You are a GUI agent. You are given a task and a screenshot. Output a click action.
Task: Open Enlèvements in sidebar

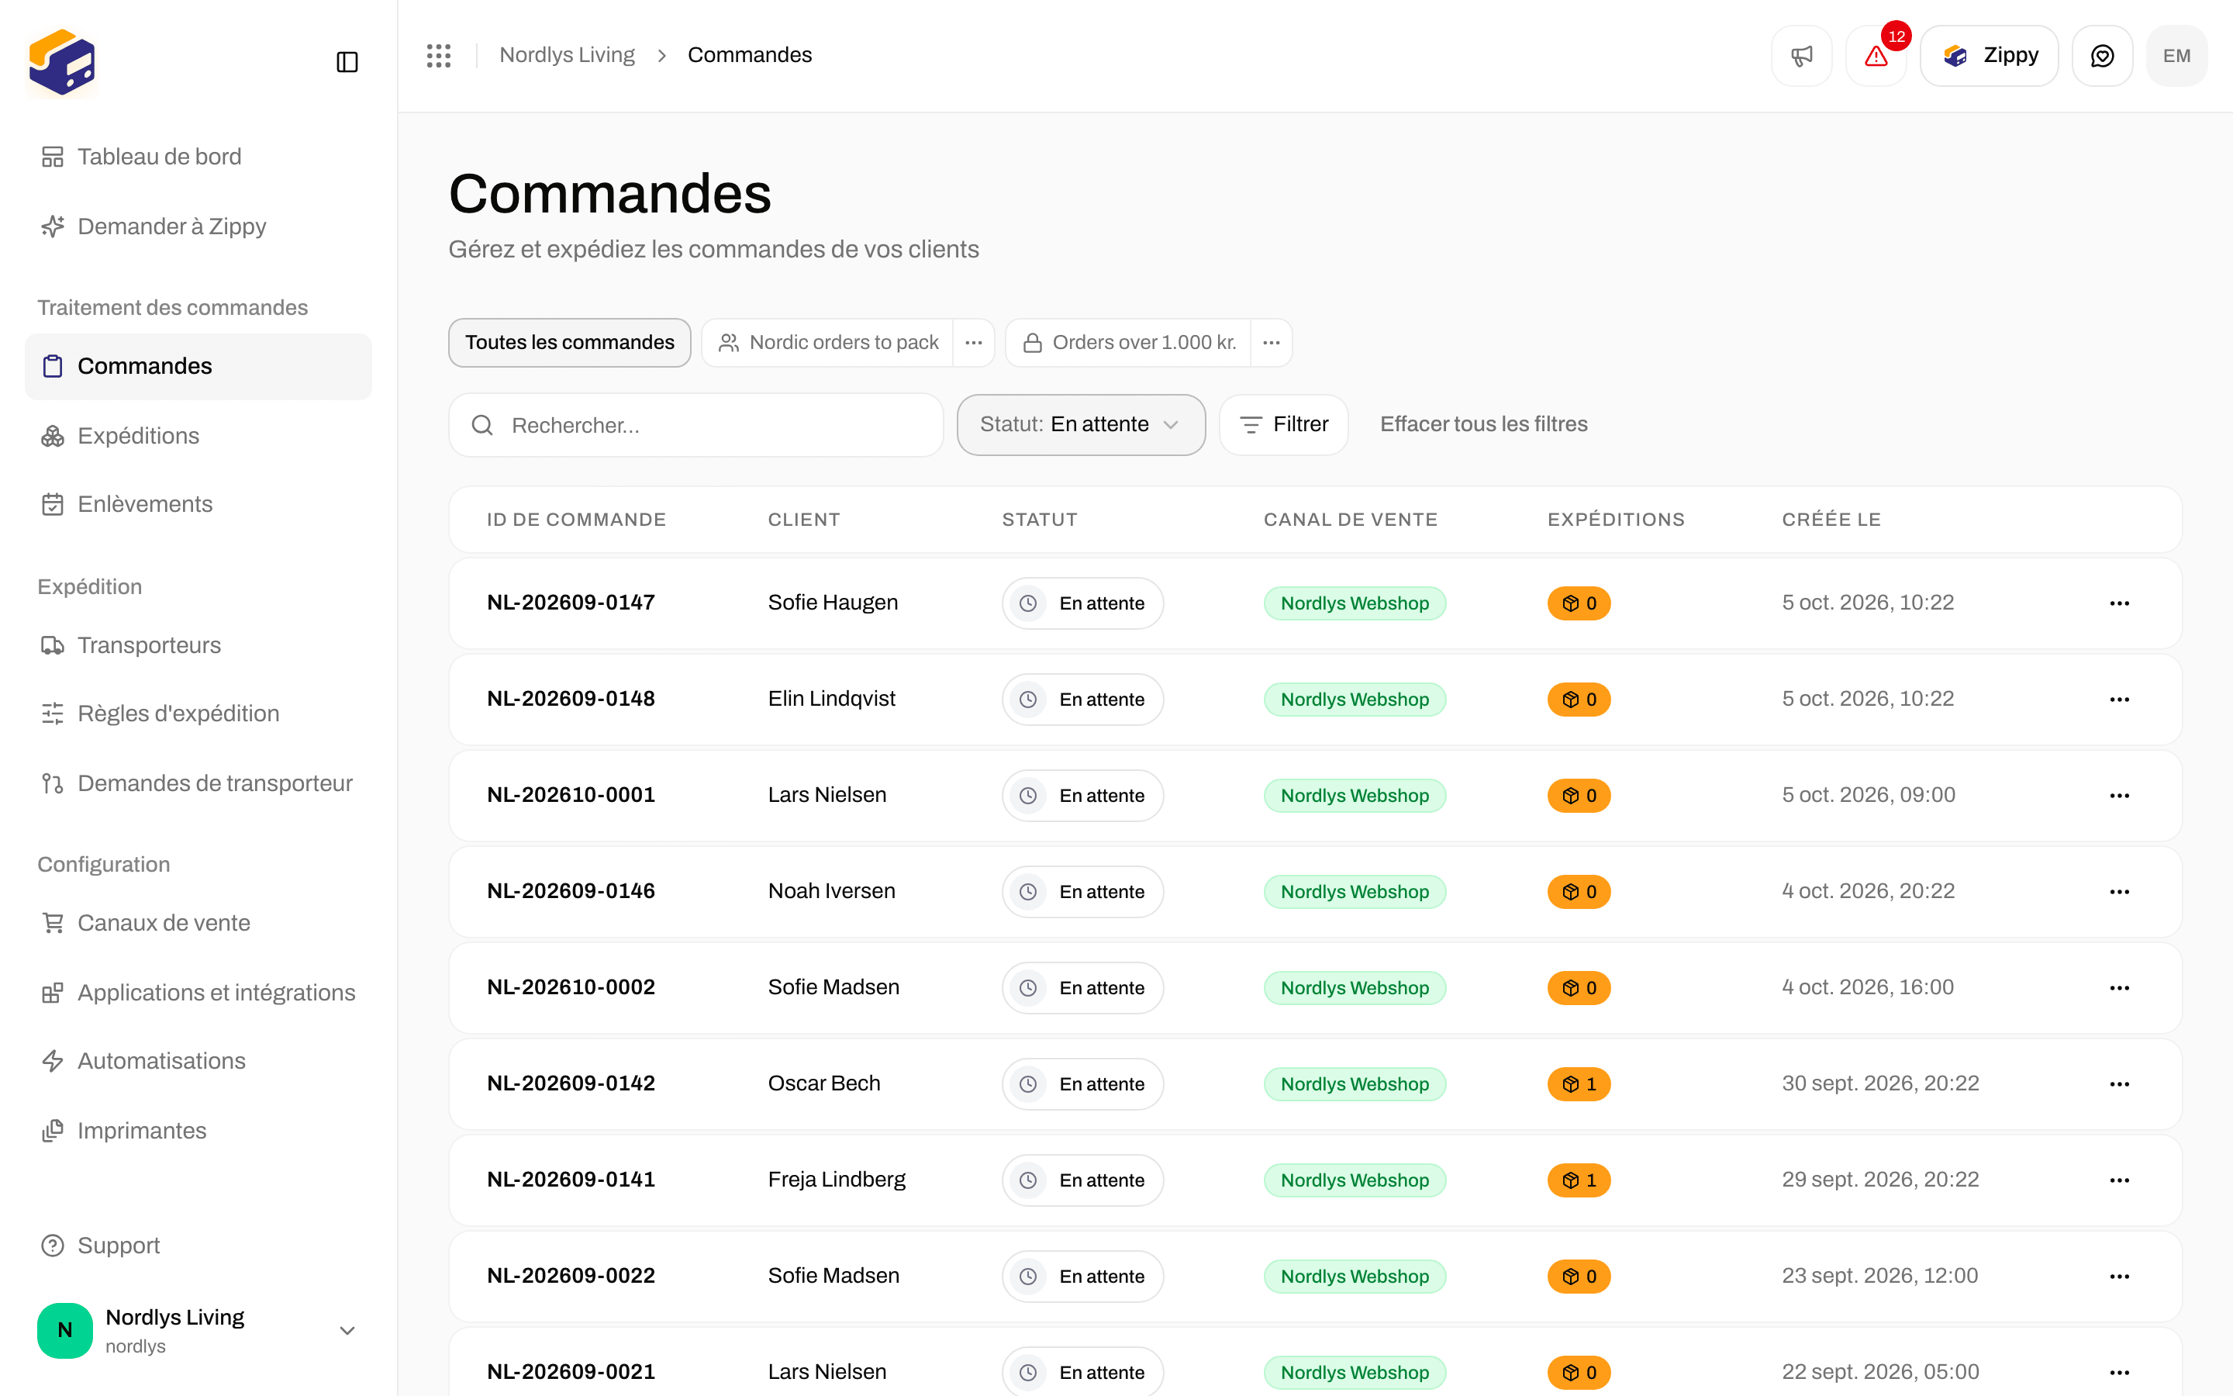point(198,504)
